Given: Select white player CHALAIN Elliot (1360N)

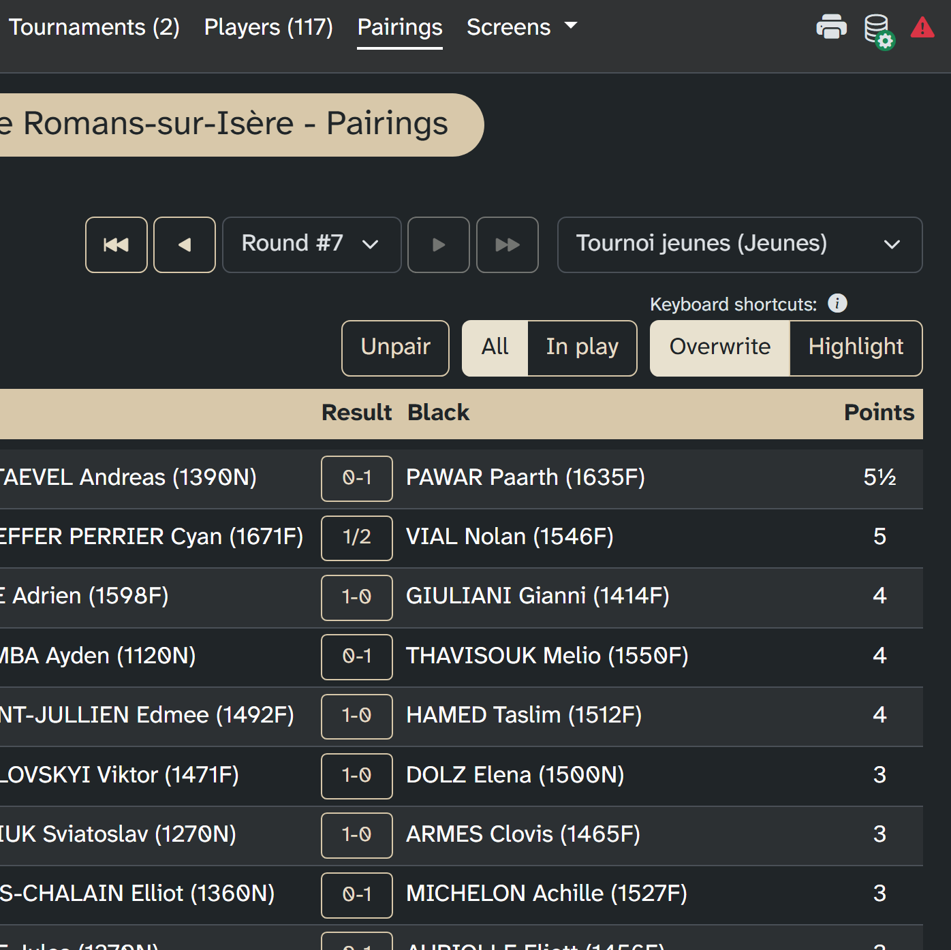Looking at the screenshot, I should (x=137, y=893).
